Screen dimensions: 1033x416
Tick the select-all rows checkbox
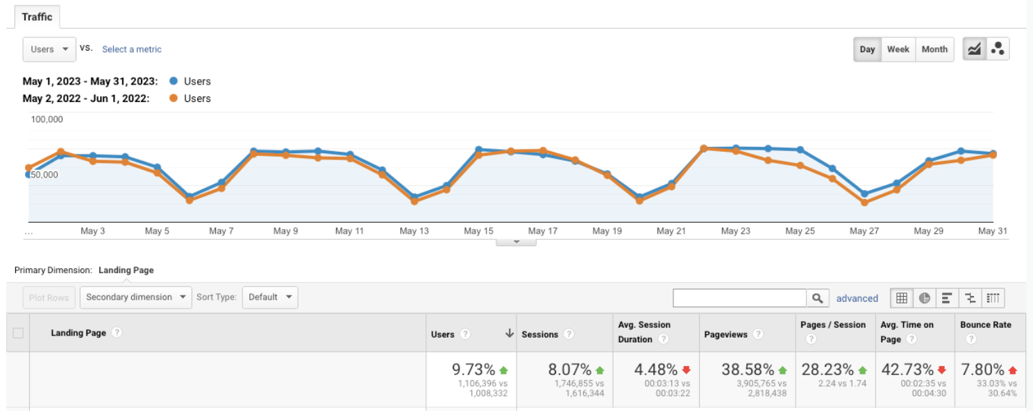tap(18, 333)
